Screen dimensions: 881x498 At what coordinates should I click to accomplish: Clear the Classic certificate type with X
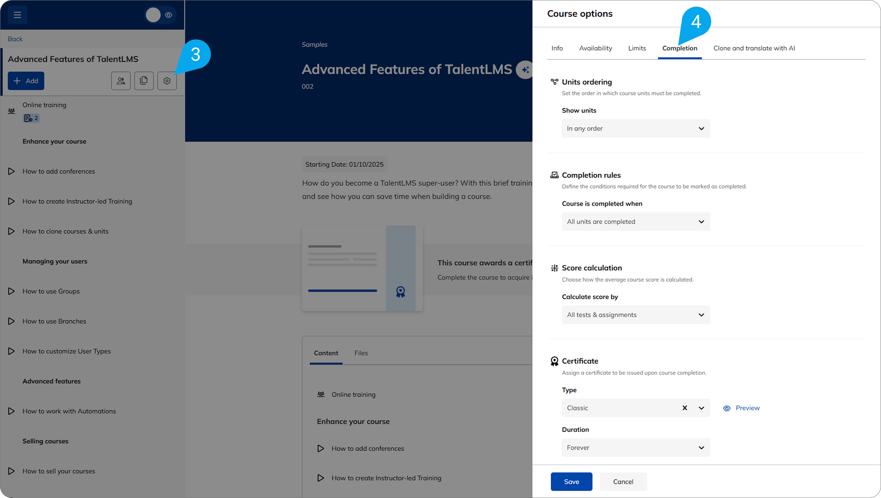click(x=685, y=408)
